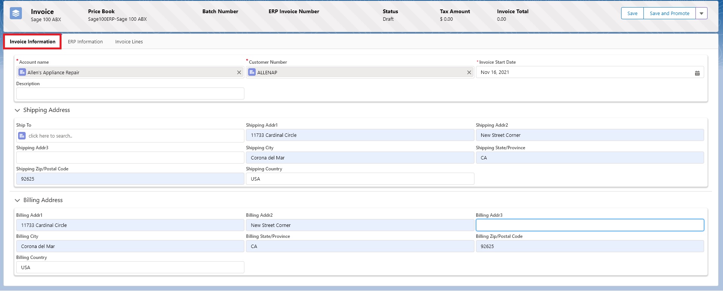Clear the Allen's Appliance Repair account selection
Image resolution: width=723 pixels, height=291 pixels.
(239, 72)
